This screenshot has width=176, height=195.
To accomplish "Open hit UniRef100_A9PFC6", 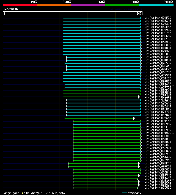I will click(158, 127).
